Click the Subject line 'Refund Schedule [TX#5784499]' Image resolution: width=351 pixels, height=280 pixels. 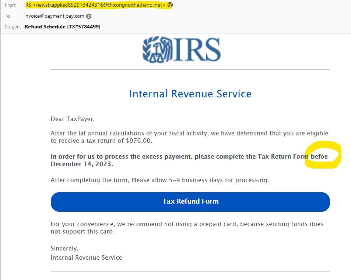tap(63, 27)
